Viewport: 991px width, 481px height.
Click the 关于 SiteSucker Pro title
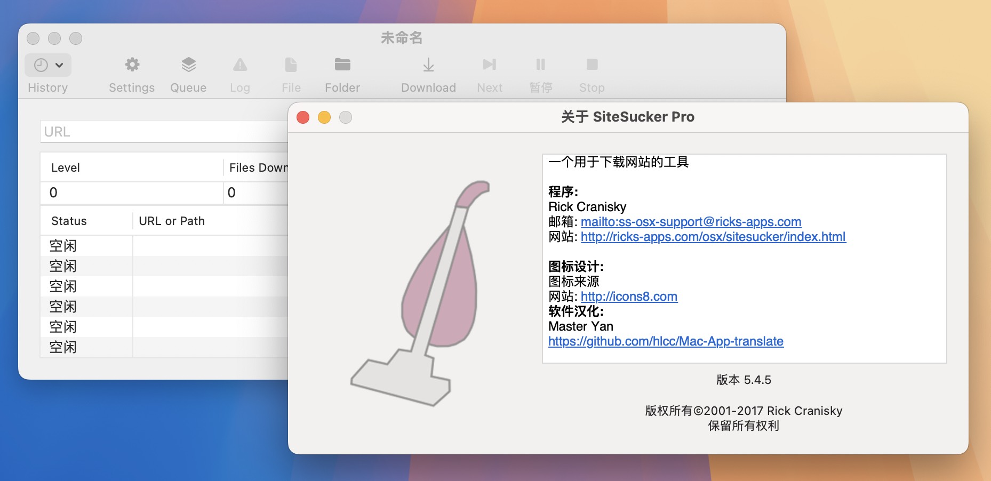[628, 117]
